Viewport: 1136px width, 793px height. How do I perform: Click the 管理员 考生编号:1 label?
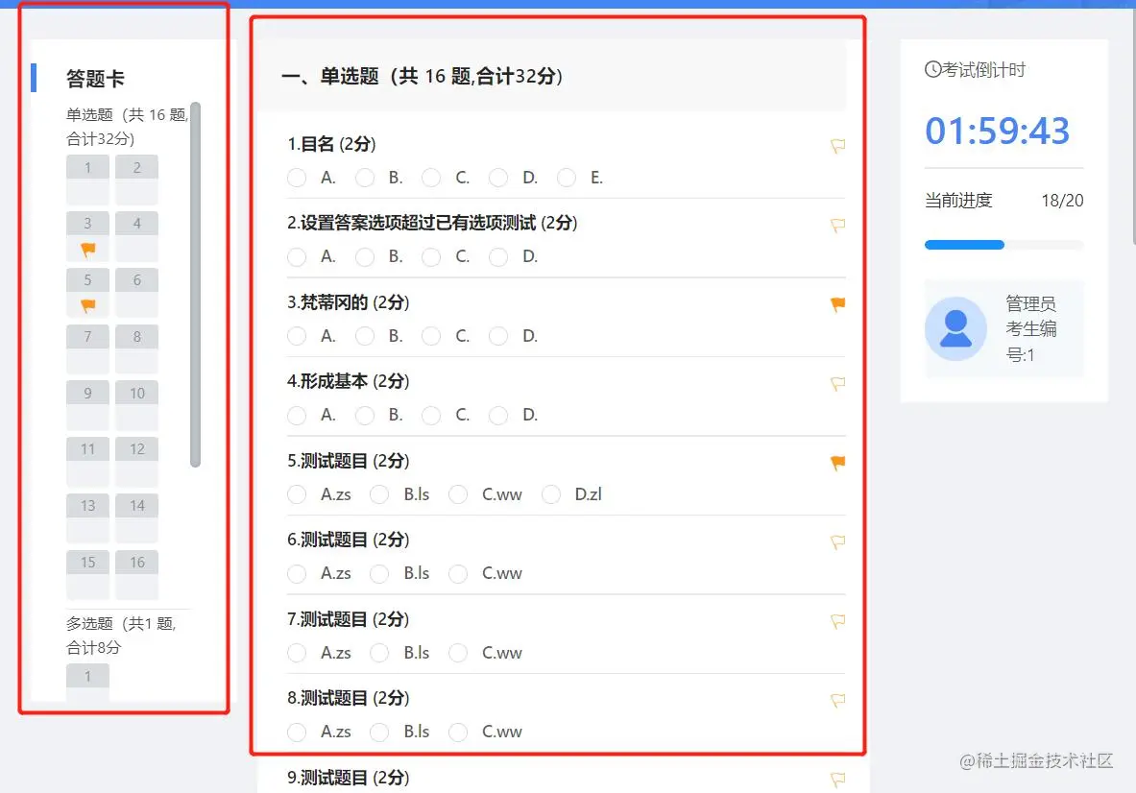(1031, 328)
